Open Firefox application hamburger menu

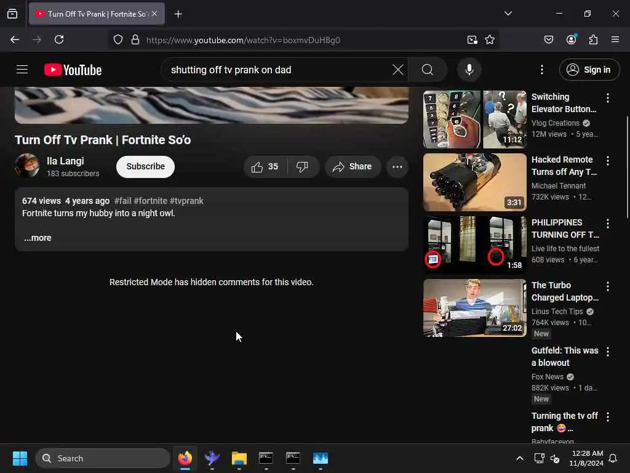pos(615,39)
